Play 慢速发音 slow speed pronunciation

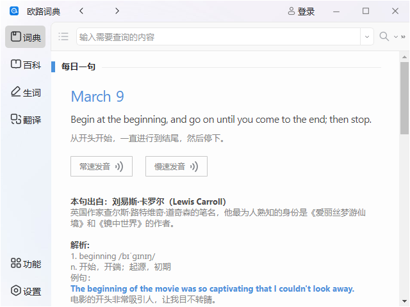coord(176,166)
